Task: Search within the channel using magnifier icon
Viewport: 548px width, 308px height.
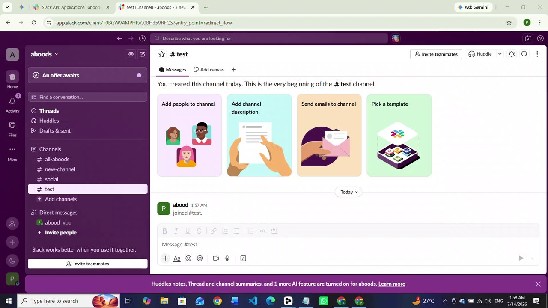Action: point(524,54)
